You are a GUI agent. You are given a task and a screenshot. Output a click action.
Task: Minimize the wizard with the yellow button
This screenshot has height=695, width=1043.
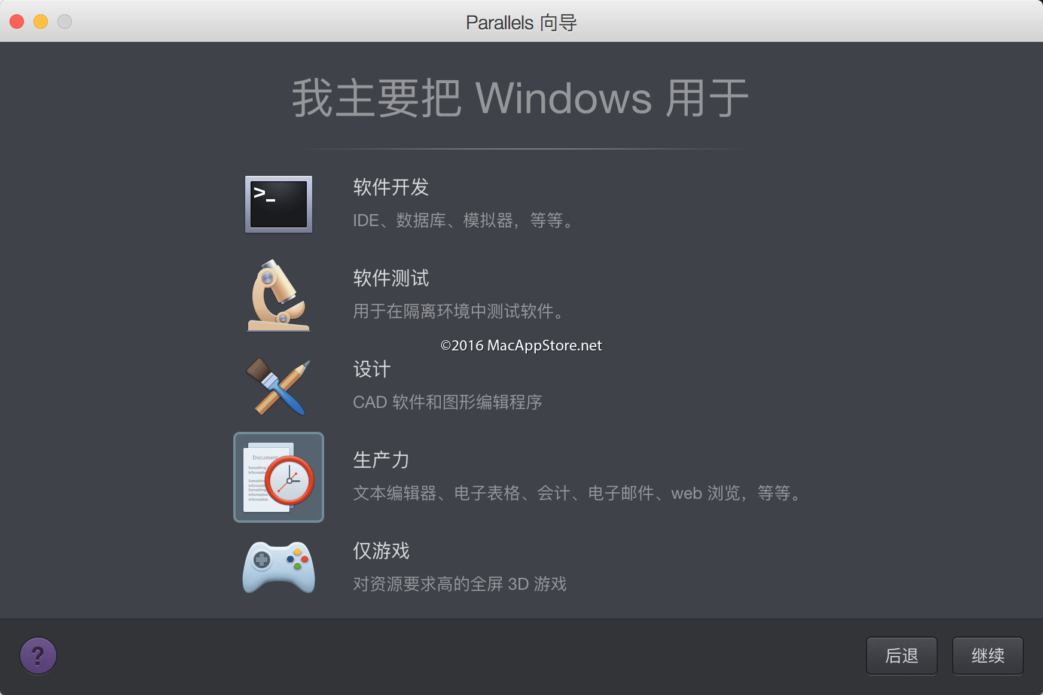coord(40,21)
